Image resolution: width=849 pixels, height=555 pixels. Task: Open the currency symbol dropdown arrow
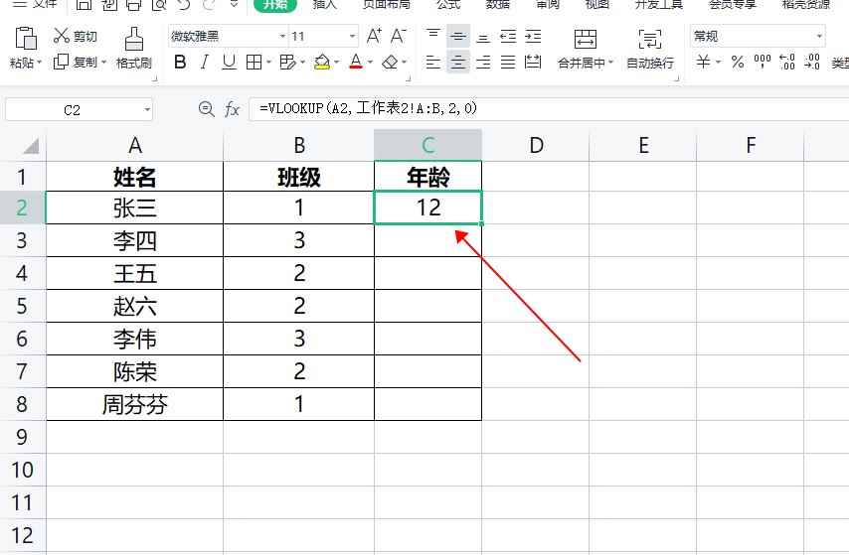pyautogui.click(x=718, y=63)
